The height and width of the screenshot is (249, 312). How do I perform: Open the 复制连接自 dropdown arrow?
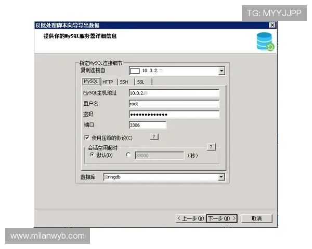point(222,71)
